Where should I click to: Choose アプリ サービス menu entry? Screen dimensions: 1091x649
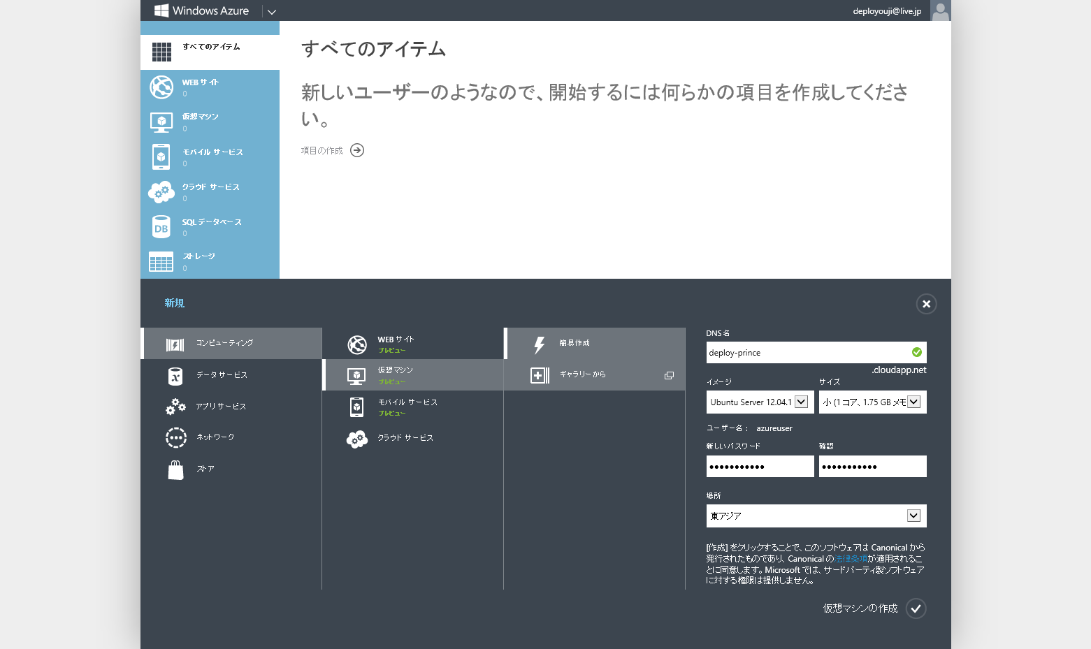(x=231, y=407)
